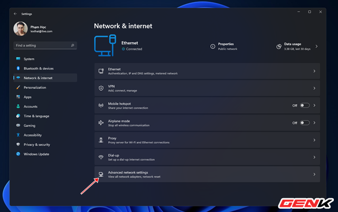Open Airplane mode row chevron
The image size is (338, 212).
(x=314, y=123)
